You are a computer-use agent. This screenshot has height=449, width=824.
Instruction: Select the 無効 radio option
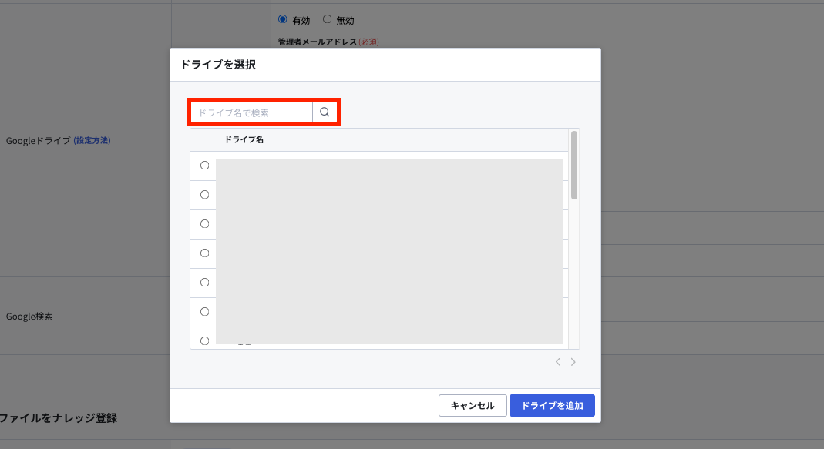[x=328, y=19]
